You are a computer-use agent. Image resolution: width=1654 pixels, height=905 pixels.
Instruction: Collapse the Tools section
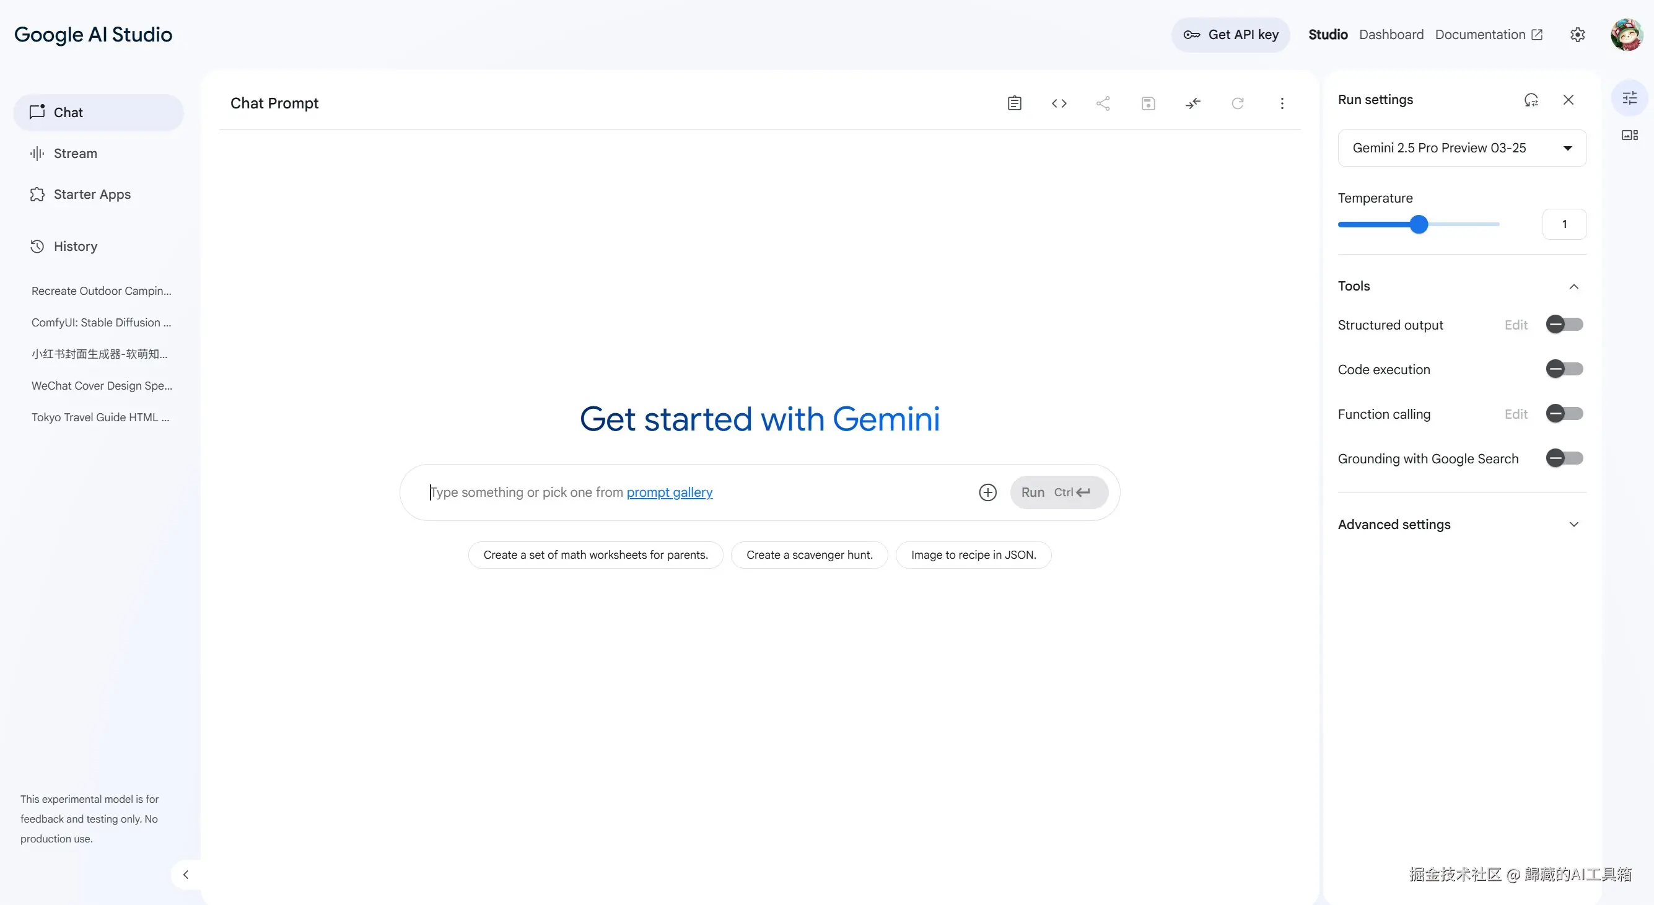(1573, 286)
